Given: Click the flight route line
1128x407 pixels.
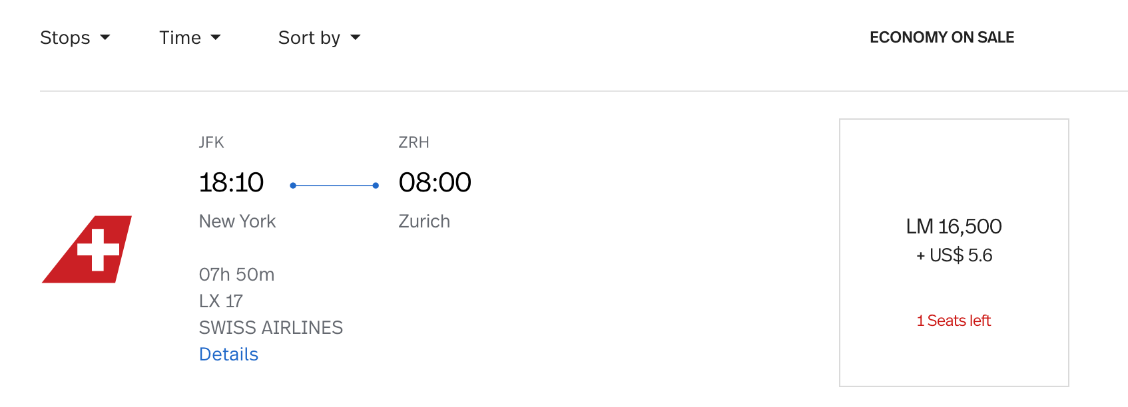Looking at the screenshot, I should pos(334,186).
